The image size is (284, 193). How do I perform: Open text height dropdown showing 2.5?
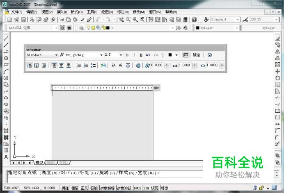click(114, 55)
